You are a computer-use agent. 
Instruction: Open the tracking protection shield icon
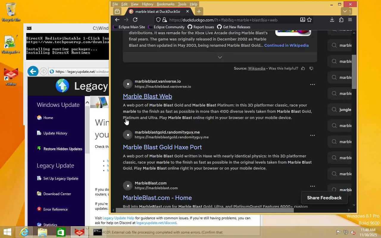click(158, 20)
